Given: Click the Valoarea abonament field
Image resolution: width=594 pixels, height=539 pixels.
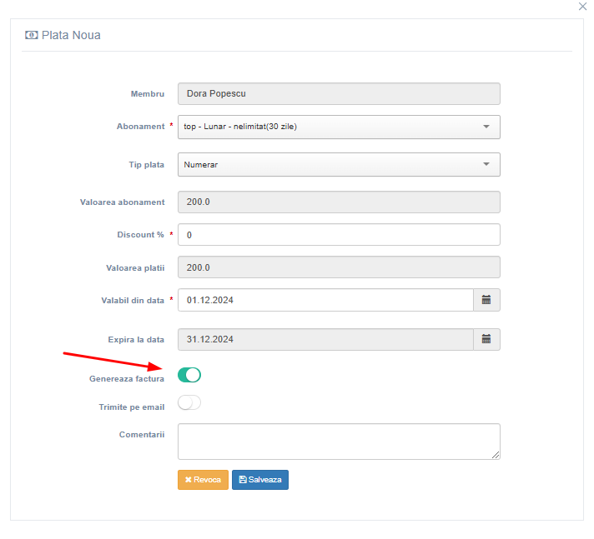Looking at the screenshot, I should [339, 202].
